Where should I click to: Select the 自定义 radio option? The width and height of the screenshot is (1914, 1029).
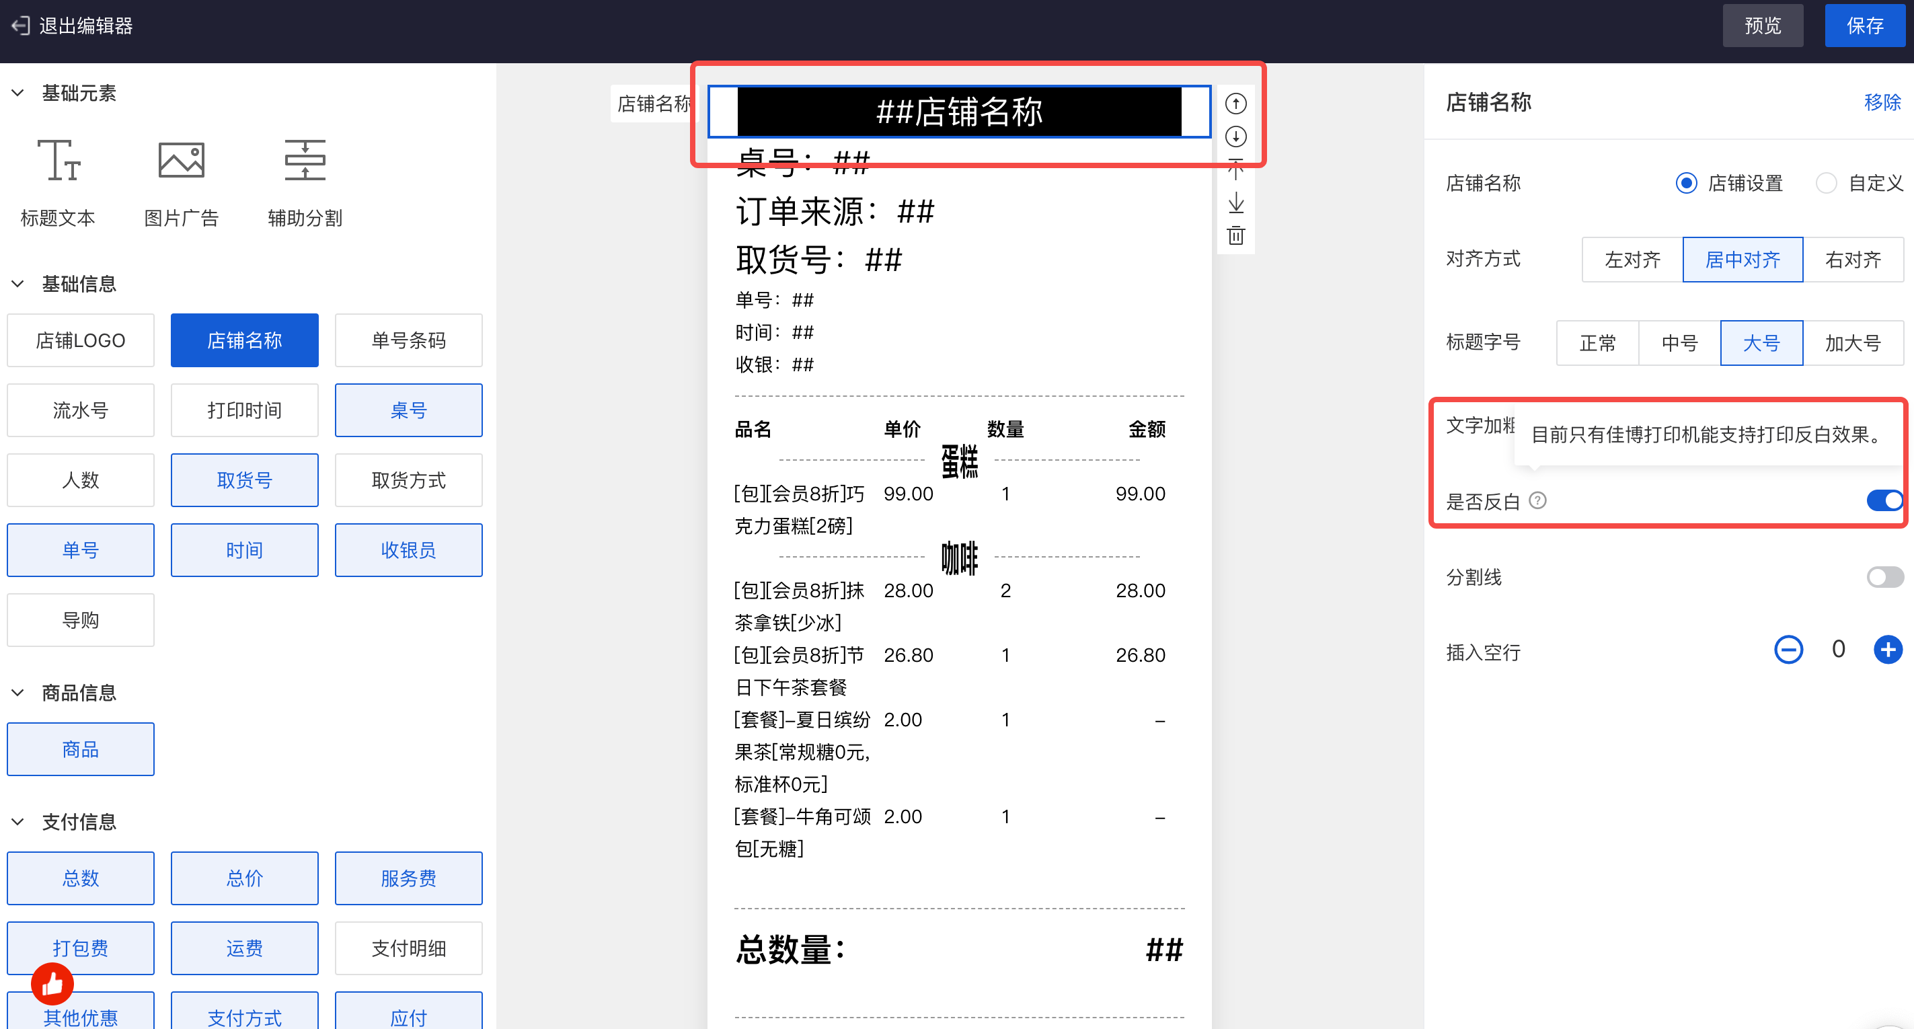point(1826,183)
